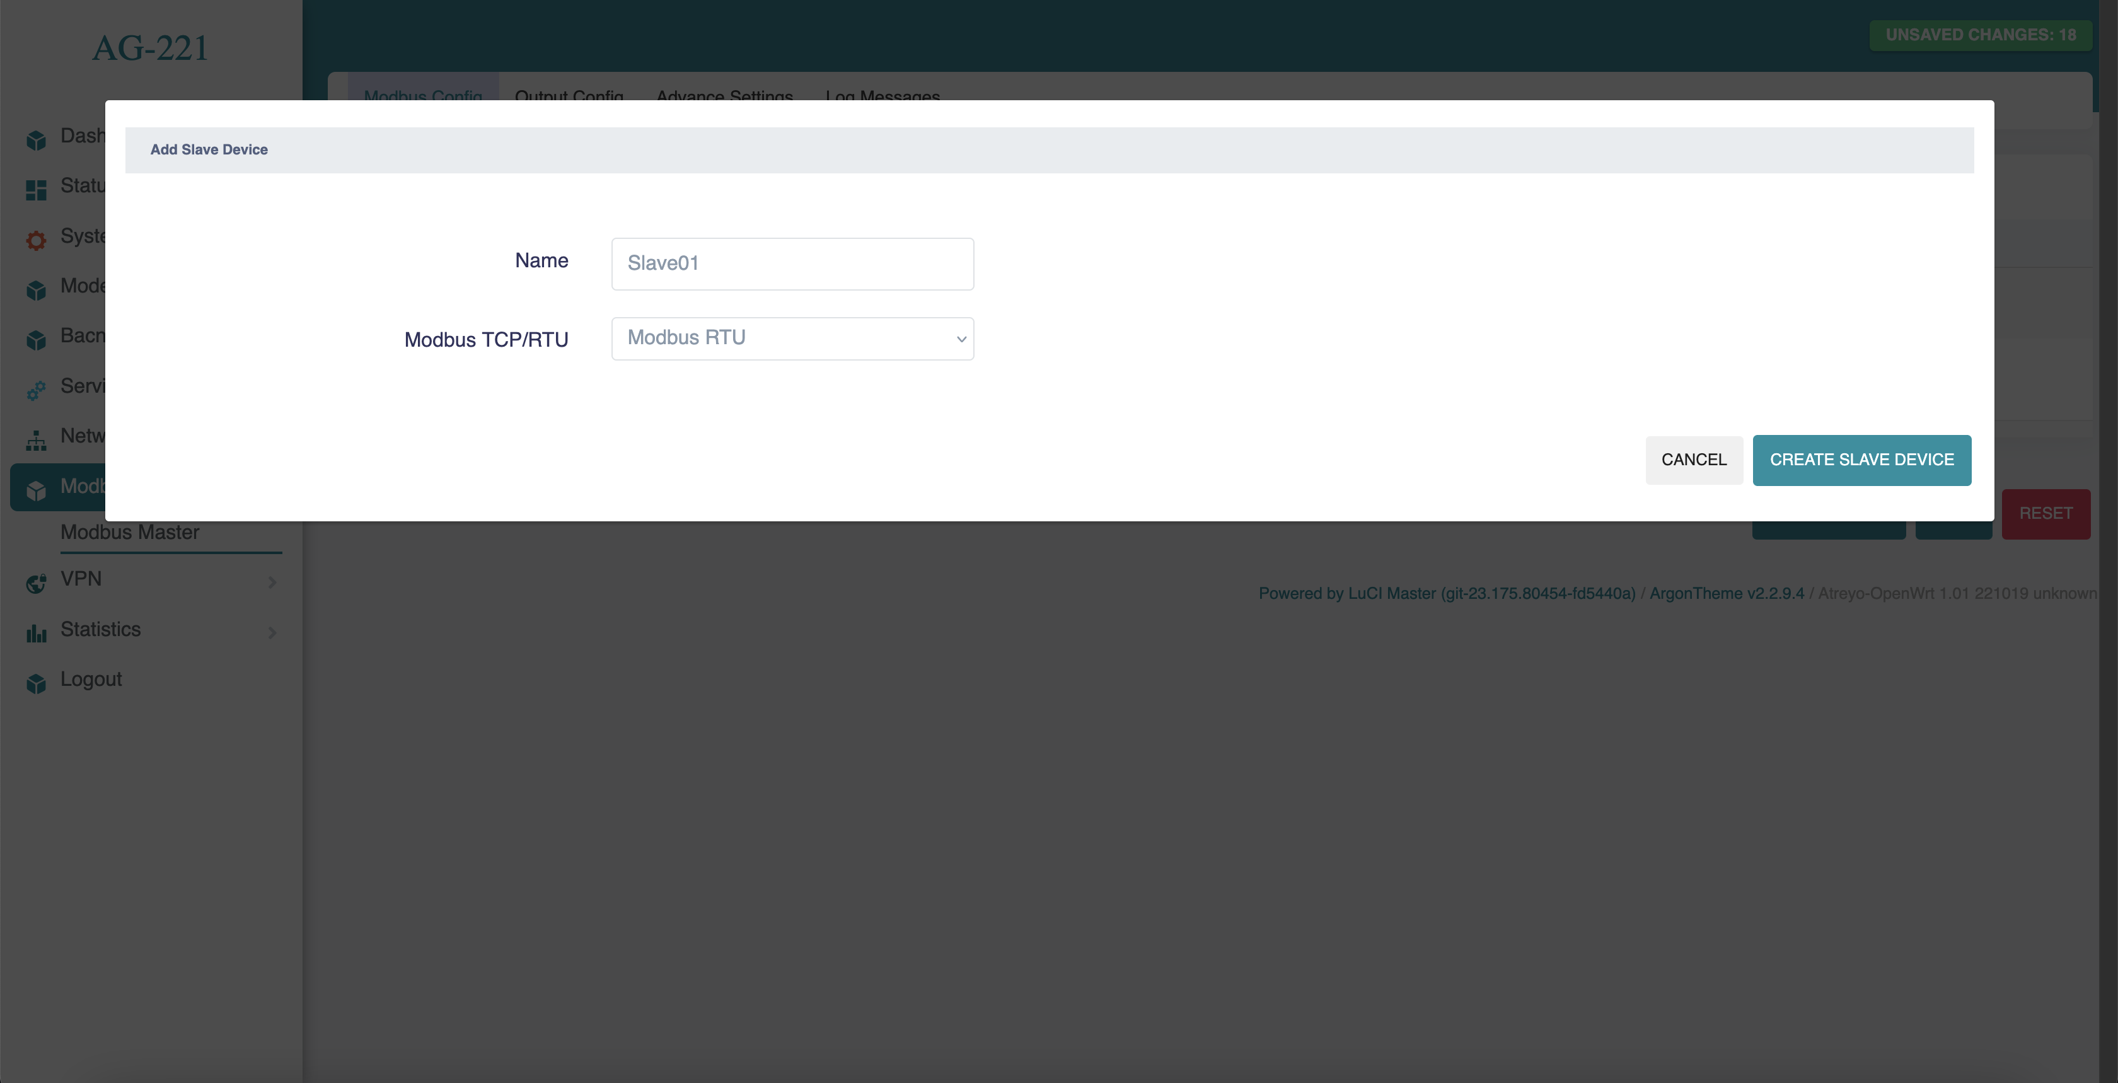Click the Services gears icon
Viewport: 2118px width, 1083px height.
35,391
